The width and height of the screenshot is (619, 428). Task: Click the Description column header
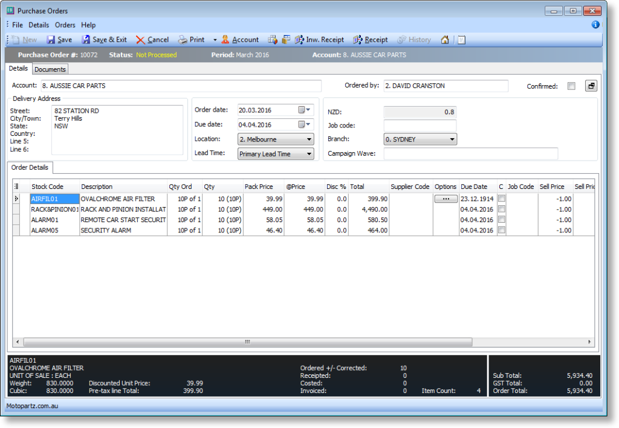(x=123, y=187)
